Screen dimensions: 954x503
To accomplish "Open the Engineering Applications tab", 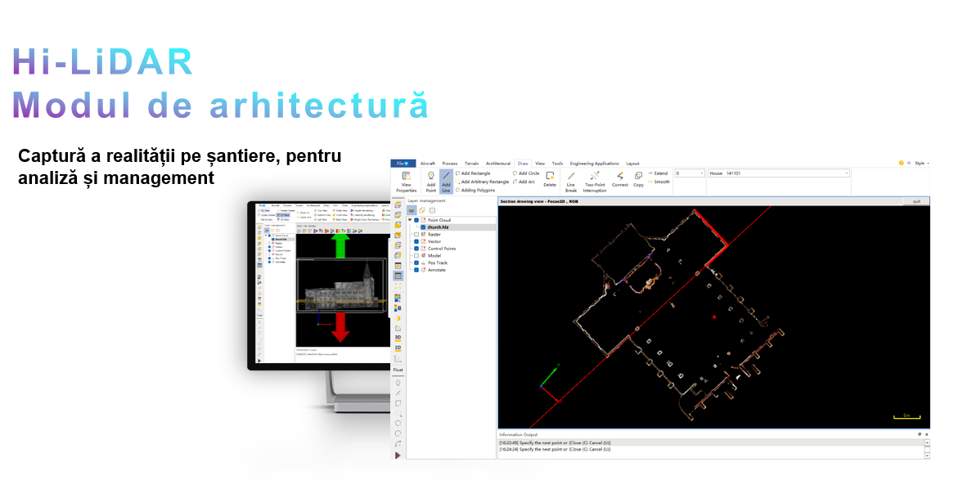I will (x=595, y=164).
